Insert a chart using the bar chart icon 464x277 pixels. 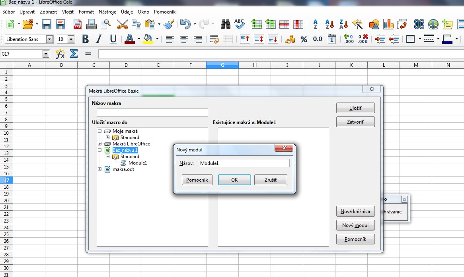click(388, 24)
